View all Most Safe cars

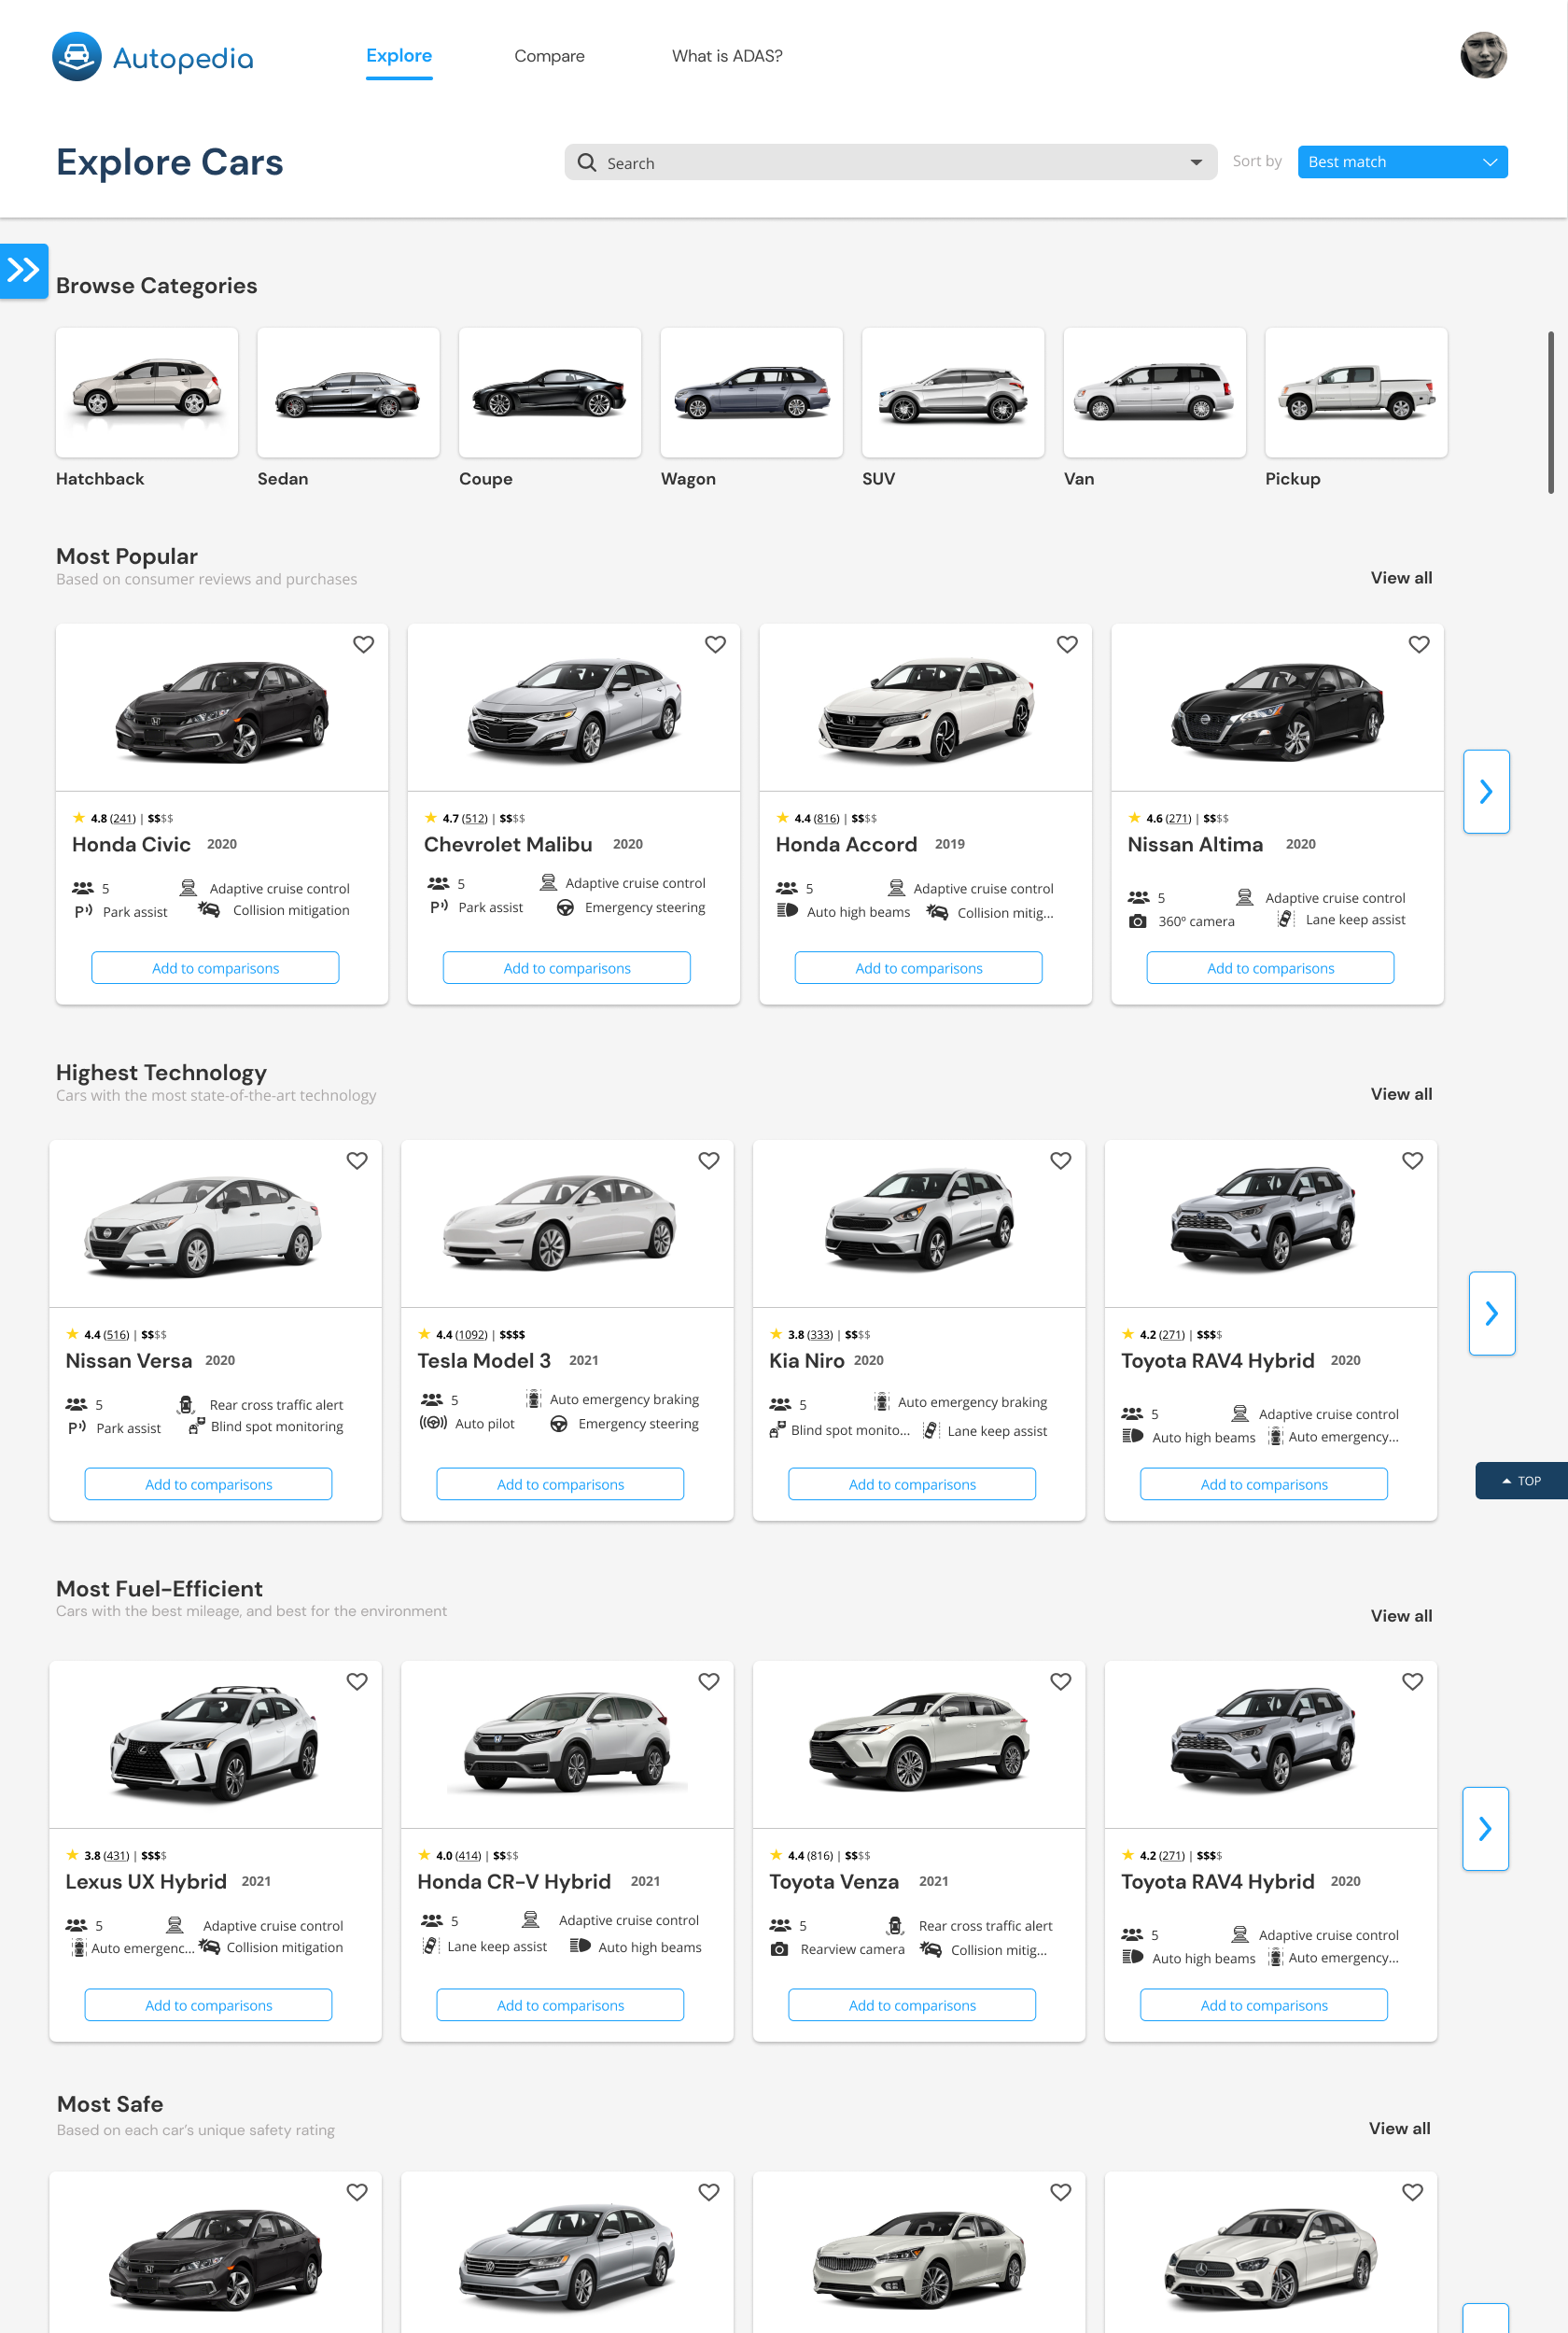click(x=1399, y=2128)
